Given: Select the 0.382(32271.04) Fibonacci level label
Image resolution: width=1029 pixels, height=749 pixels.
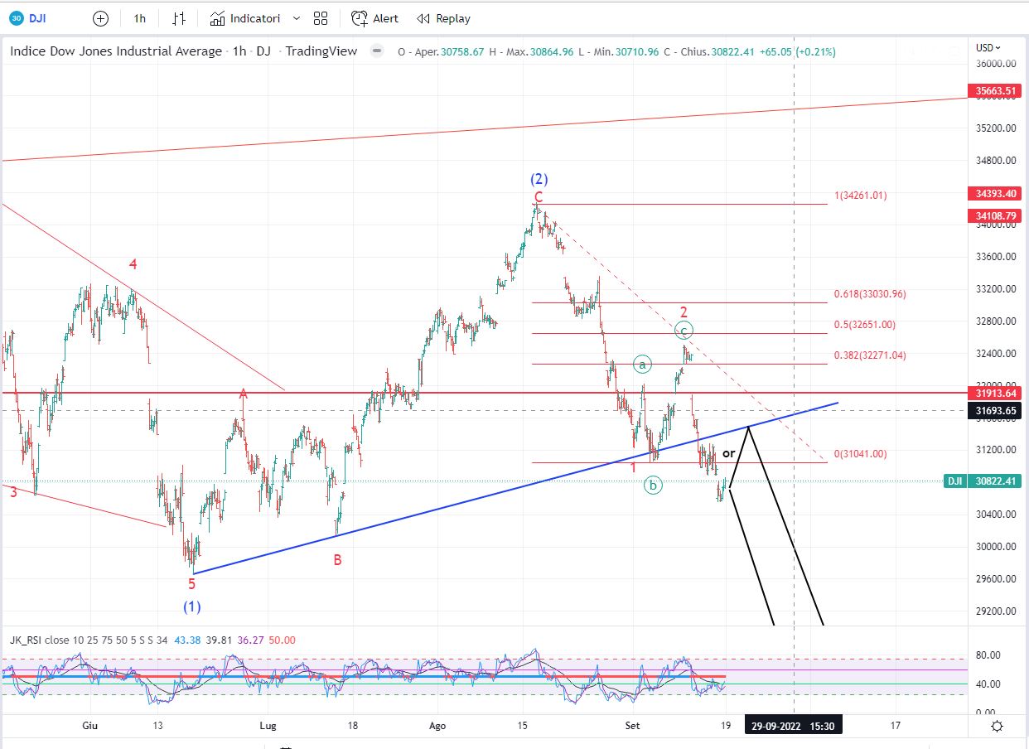Looking at the screenshot, I should coord(870,355).
